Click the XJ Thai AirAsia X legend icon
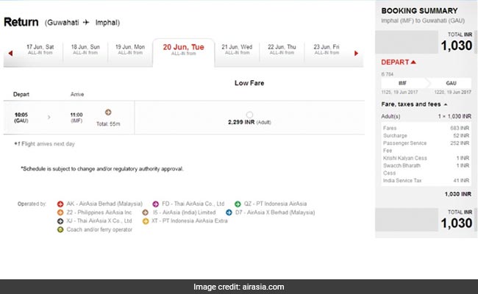The image size is (478, 294). tap(60, 221)
